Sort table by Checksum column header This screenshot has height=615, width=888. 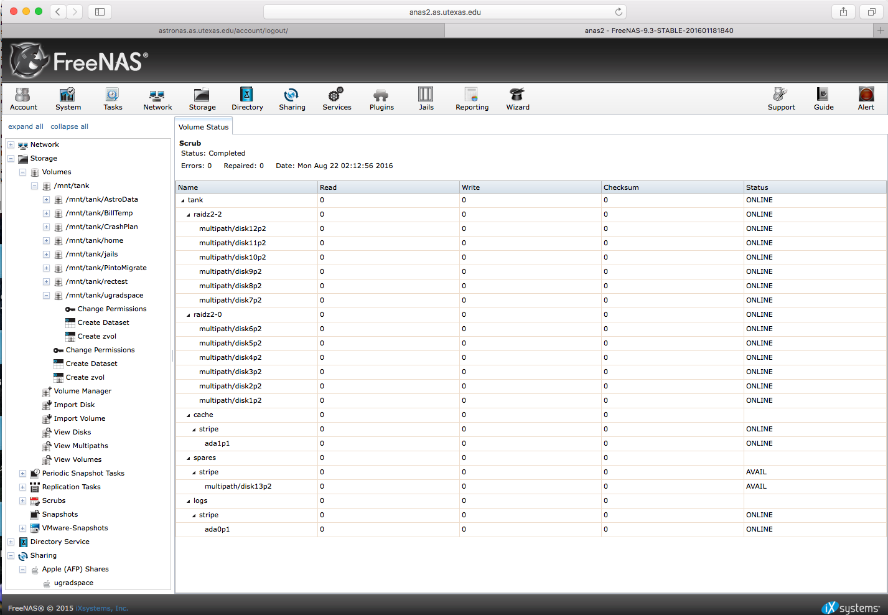click(672, 187)
